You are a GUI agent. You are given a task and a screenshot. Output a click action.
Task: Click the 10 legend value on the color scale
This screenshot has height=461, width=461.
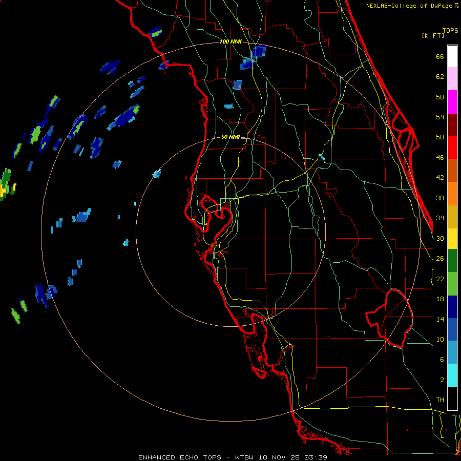click(440, 339)
